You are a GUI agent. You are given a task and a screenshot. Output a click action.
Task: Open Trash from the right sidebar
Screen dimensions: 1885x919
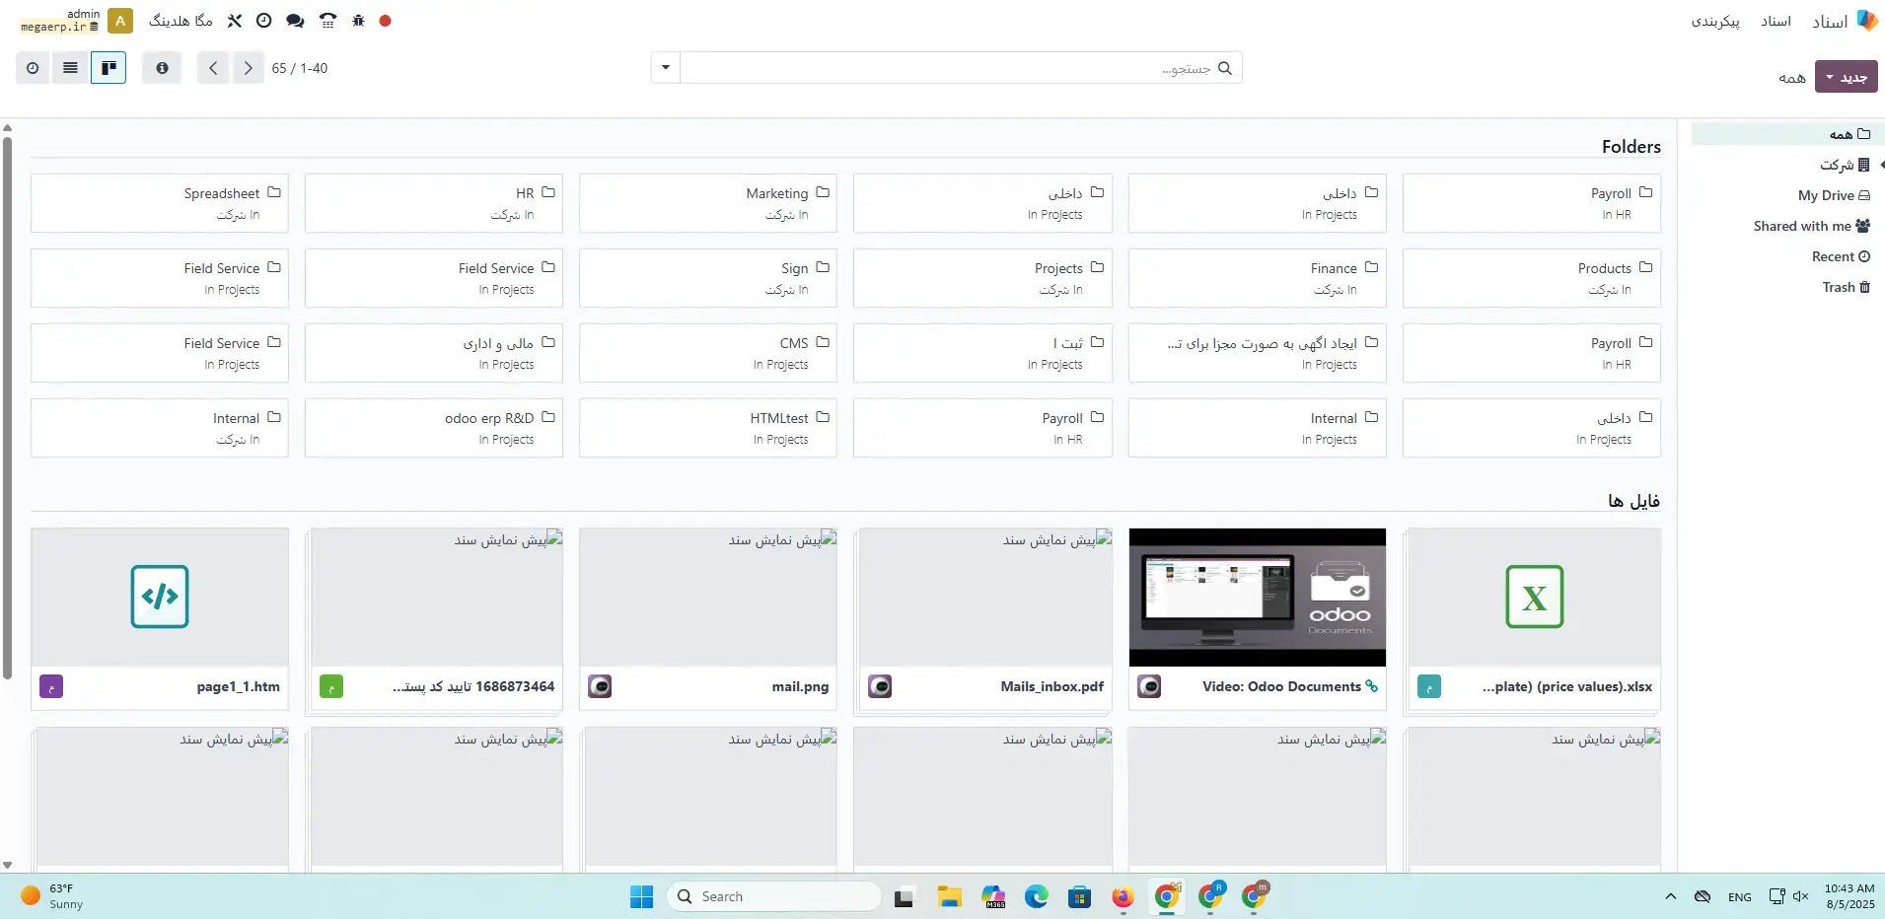click(x=1841, y=287)
